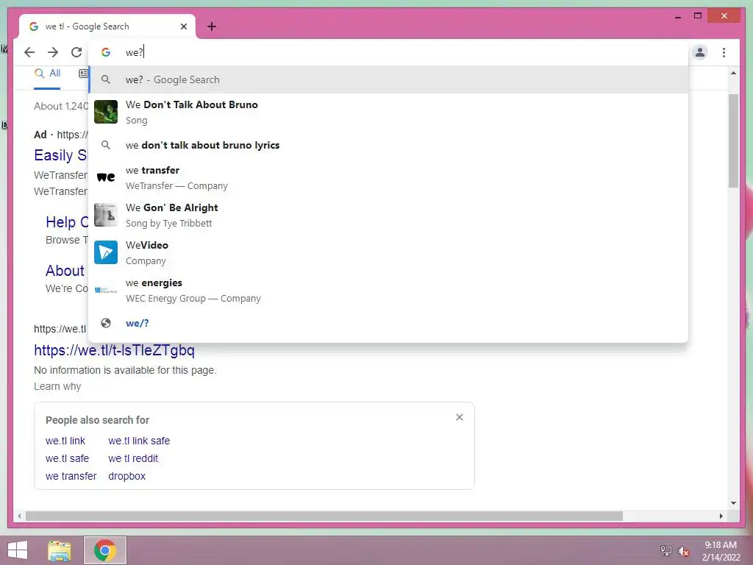Click the Google G icon in the address bar
753x565 pixels.
click(x=106, y=52)
